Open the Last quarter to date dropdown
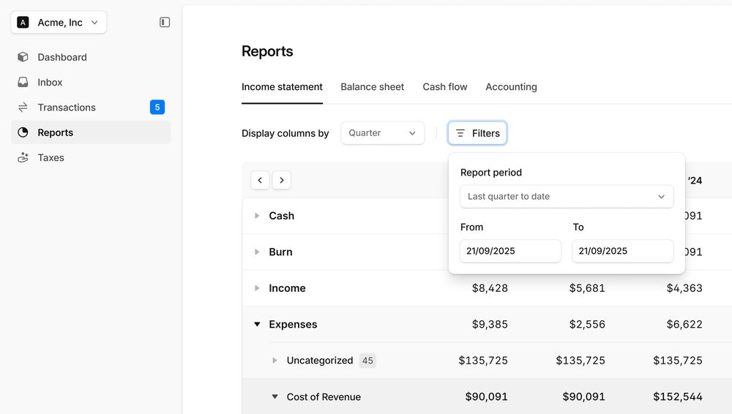Image resolution: width=732 pixels, height=414 pixels. tap(567, 197)
